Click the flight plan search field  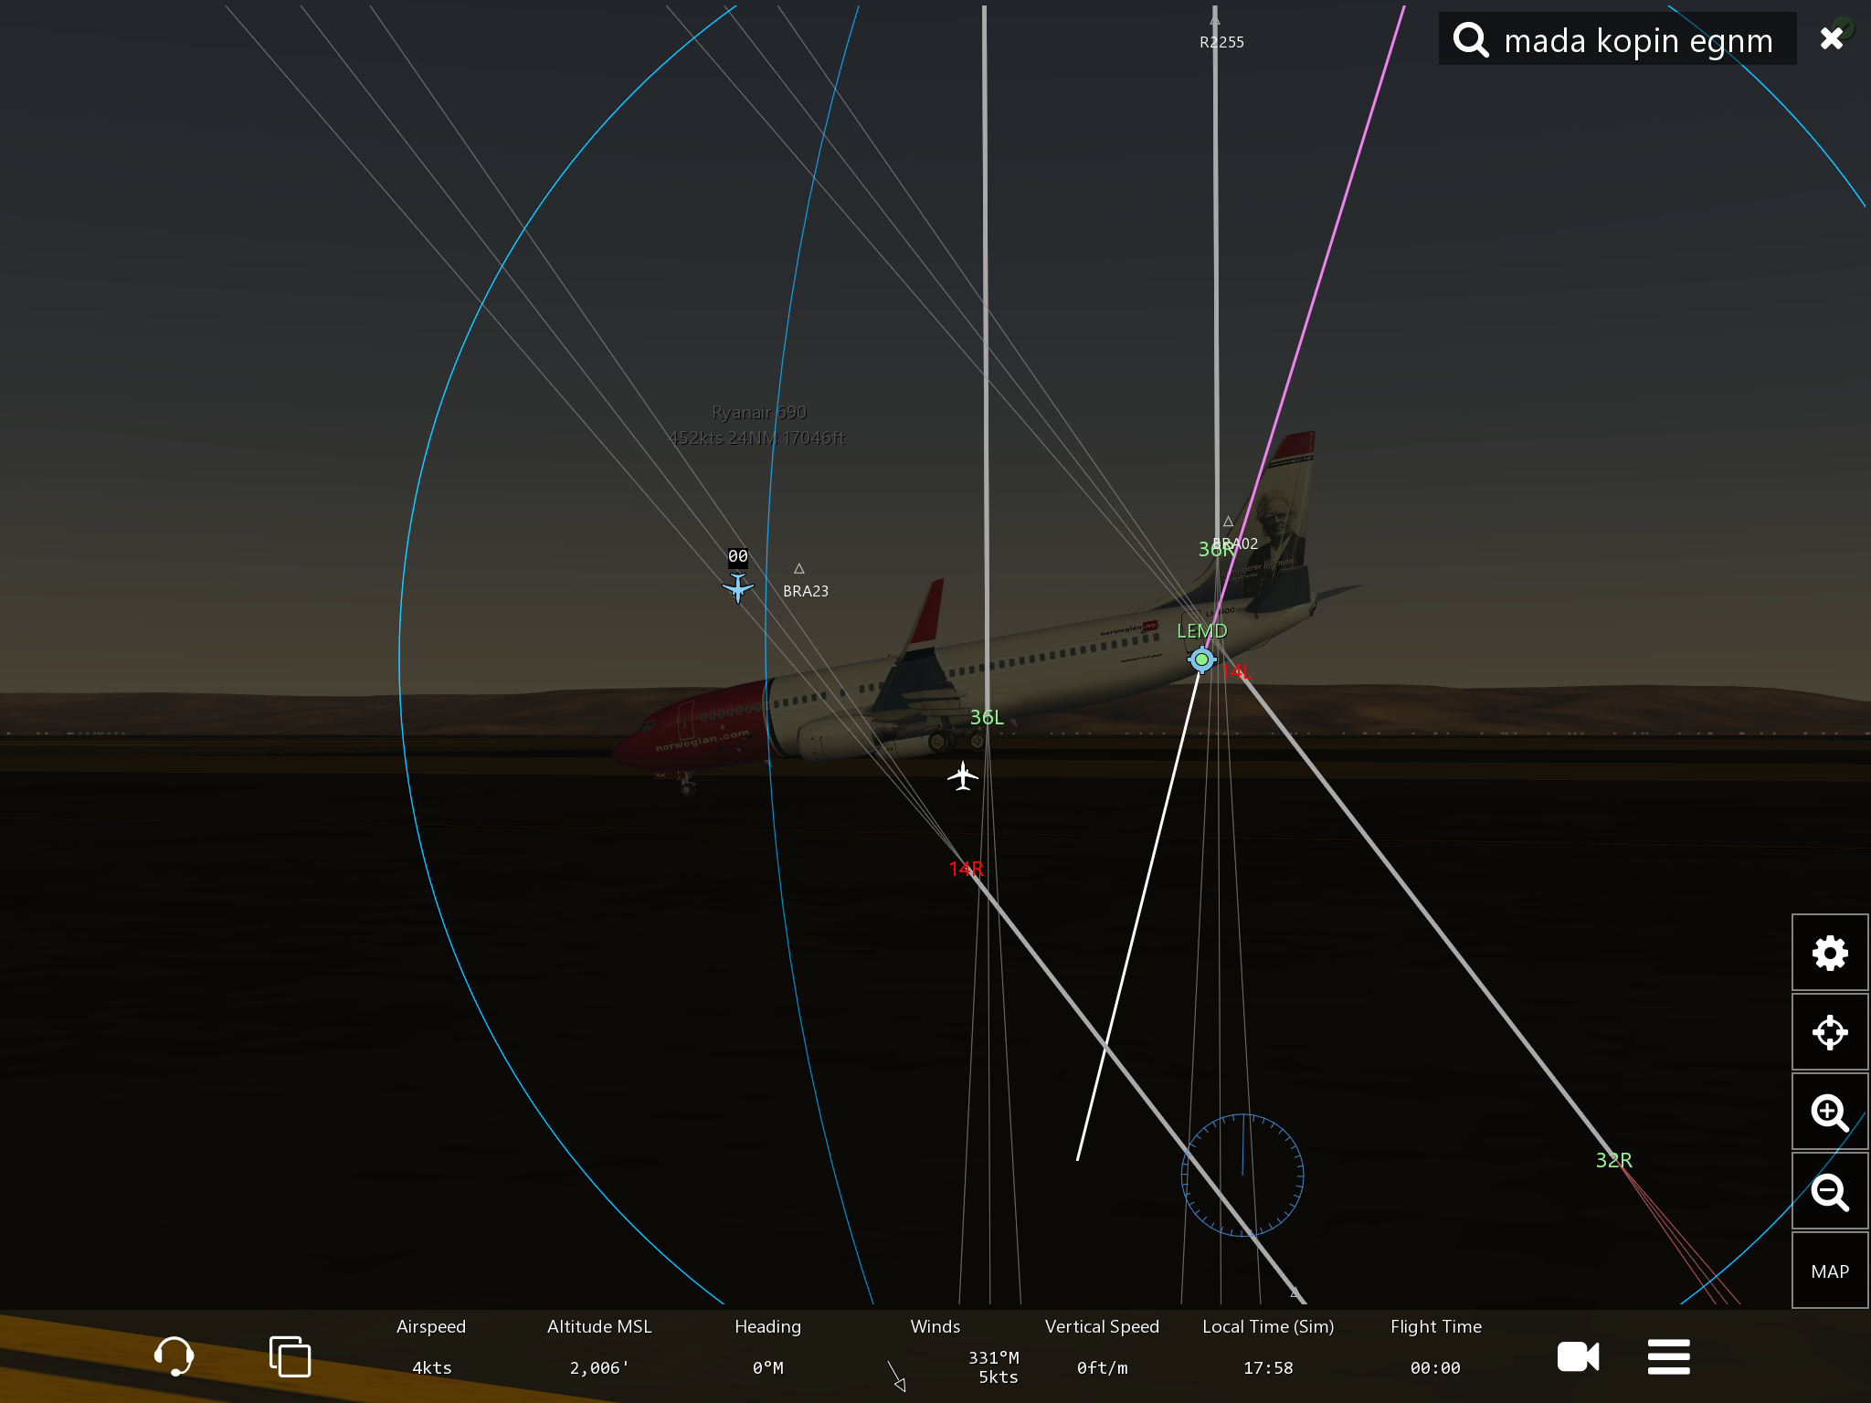1637,41
